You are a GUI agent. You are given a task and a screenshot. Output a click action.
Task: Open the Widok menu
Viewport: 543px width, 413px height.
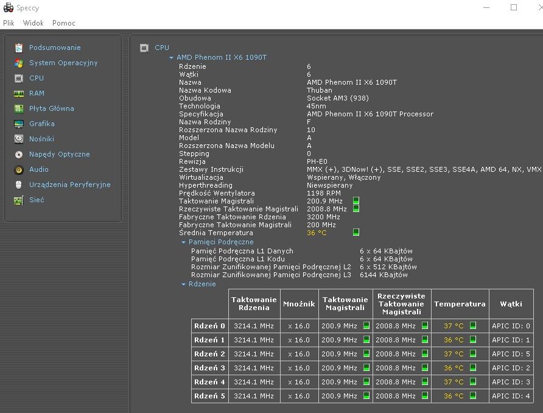click(x=33, y=23)
